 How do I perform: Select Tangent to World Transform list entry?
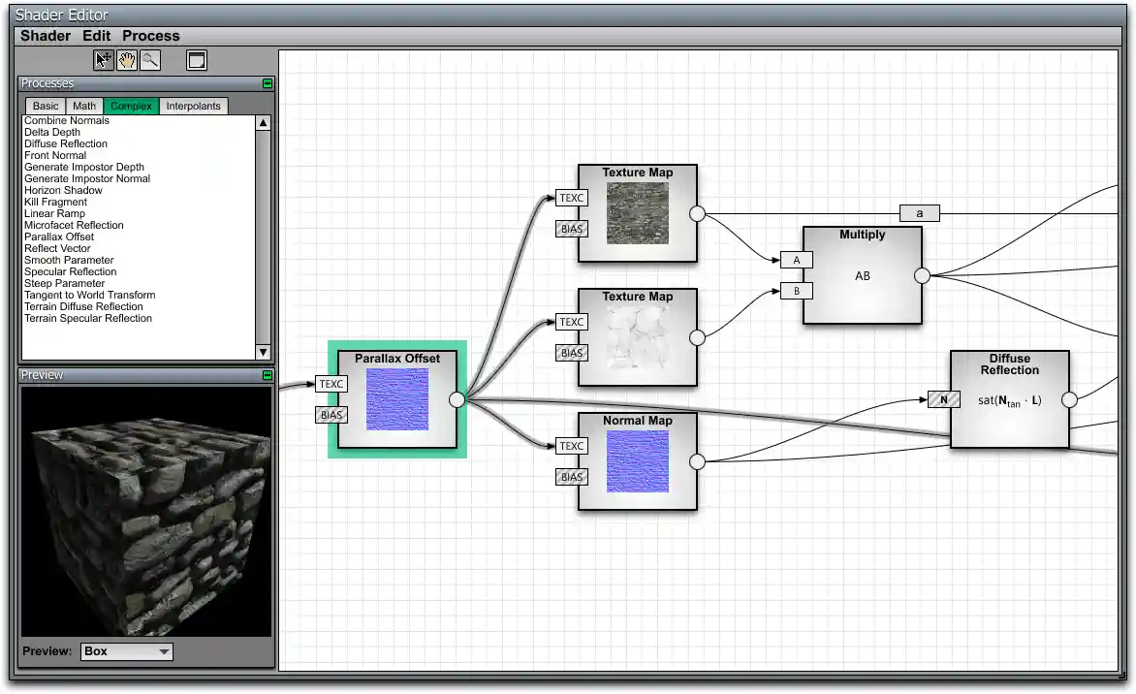pyautogui.click(x=90, y=294)
